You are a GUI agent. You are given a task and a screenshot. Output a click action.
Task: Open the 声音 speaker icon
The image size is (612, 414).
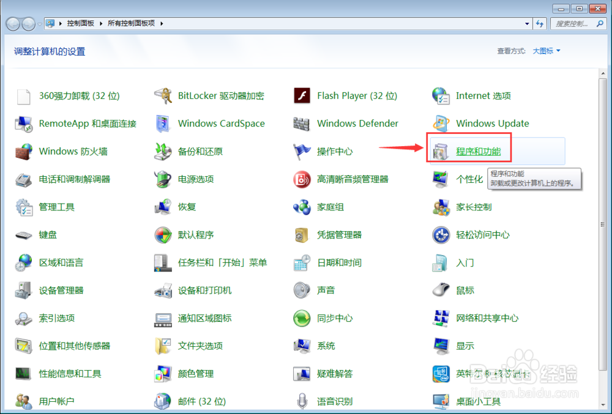tap(302, 290)
